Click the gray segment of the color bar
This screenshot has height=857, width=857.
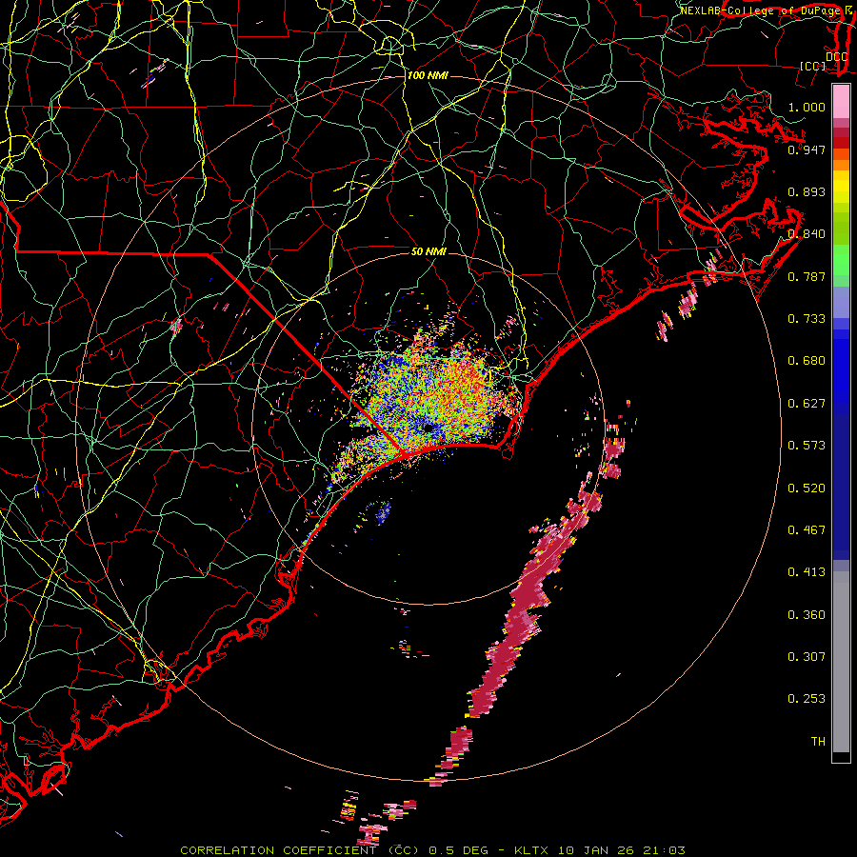click(x=841, y=662)
